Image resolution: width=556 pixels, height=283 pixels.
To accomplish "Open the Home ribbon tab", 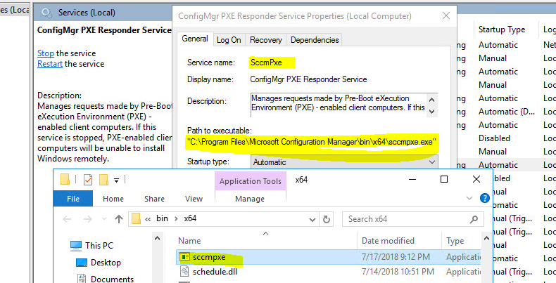I will click(x=113, y=199).
